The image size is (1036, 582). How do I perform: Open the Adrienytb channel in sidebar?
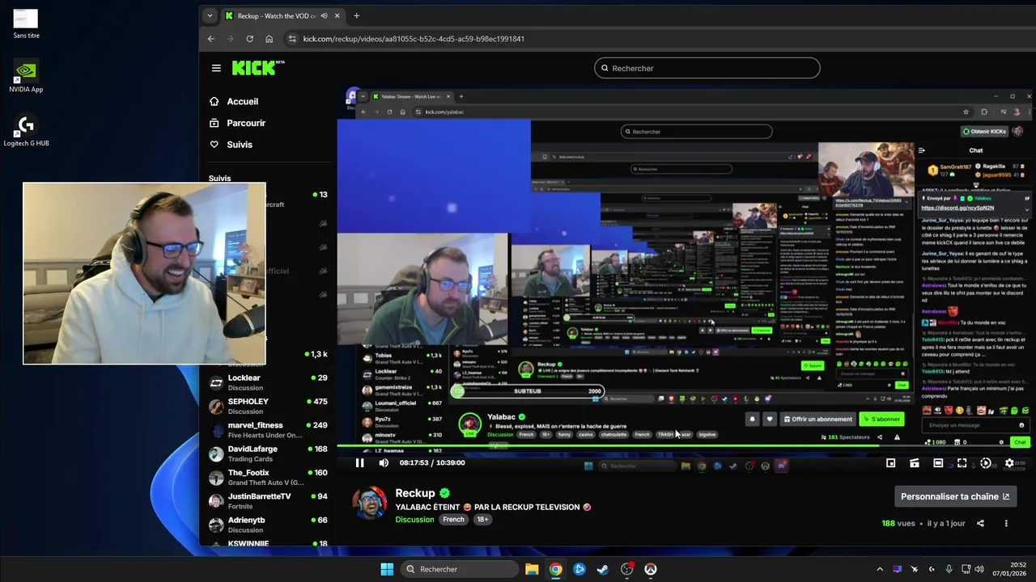(269, 525)
